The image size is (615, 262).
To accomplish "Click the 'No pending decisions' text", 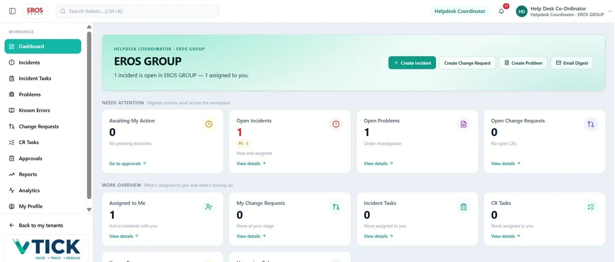I will [130, 144].
